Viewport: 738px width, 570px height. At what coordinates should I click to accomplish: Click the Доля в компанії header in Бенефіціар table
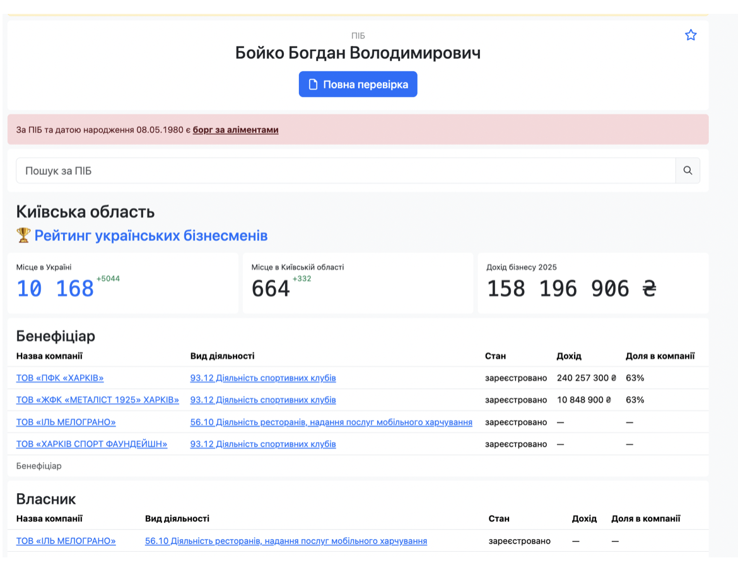click(660, 356)
